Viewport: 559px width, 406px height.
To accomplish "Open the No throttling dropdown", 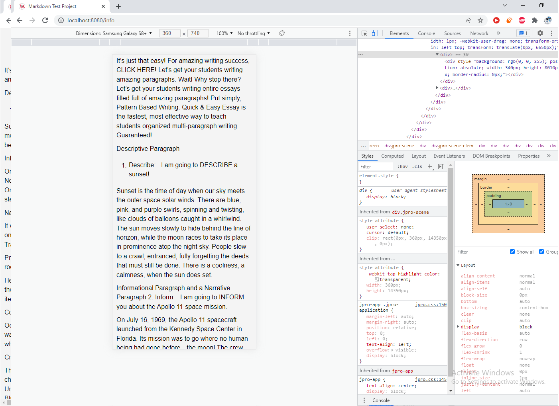I will point(253,33).
